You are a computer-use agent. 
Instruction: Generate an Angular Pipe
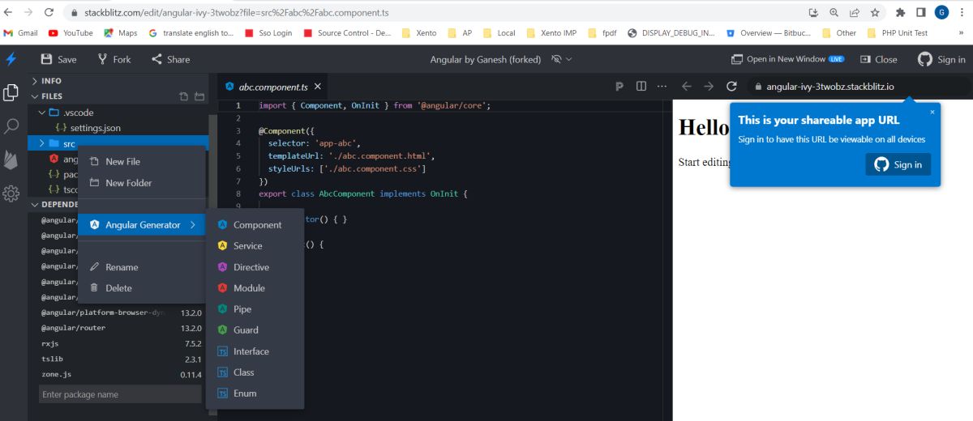[255, 309]
